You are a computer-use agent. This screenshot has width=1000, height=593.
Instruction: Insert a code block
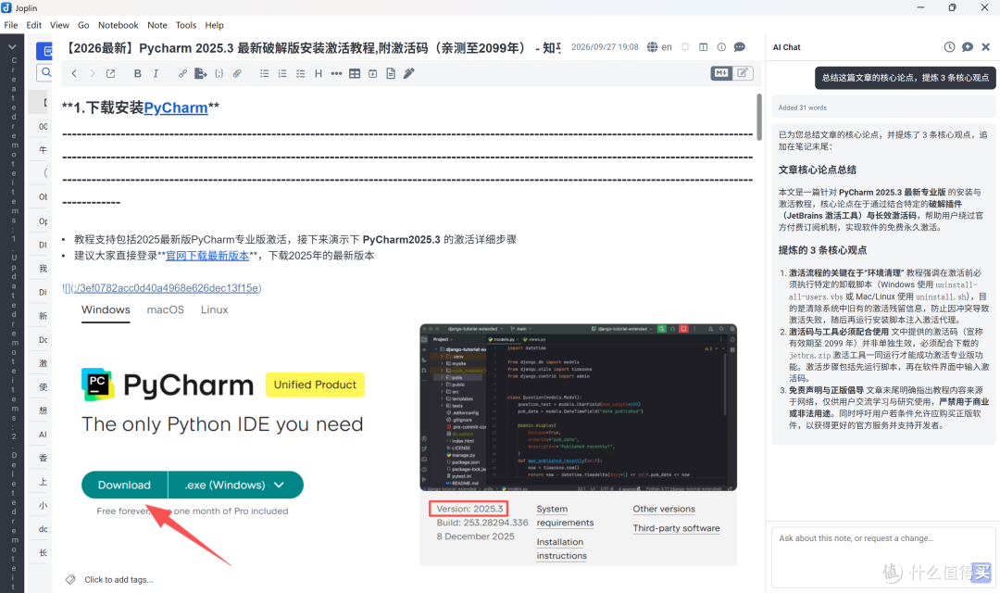(x=219, y=73)
